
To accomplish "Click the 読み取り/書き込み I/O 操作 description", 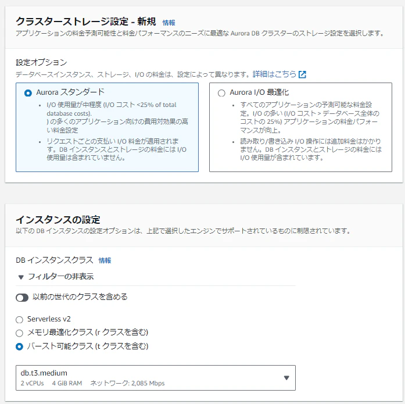I will 311,149.
